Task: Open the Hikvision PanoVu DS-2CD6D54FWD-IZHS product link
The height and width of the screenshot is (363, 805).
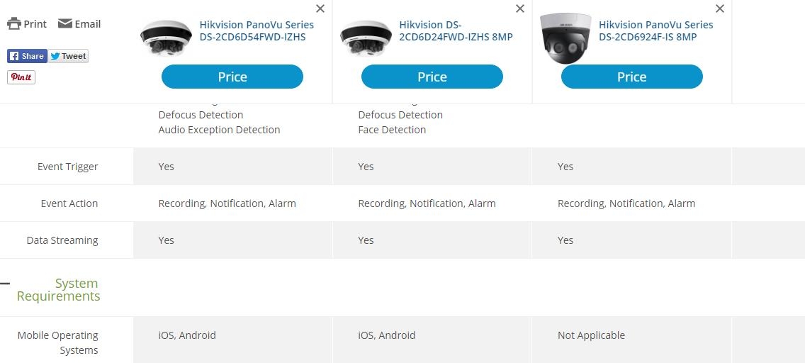Action: [256, 30]
